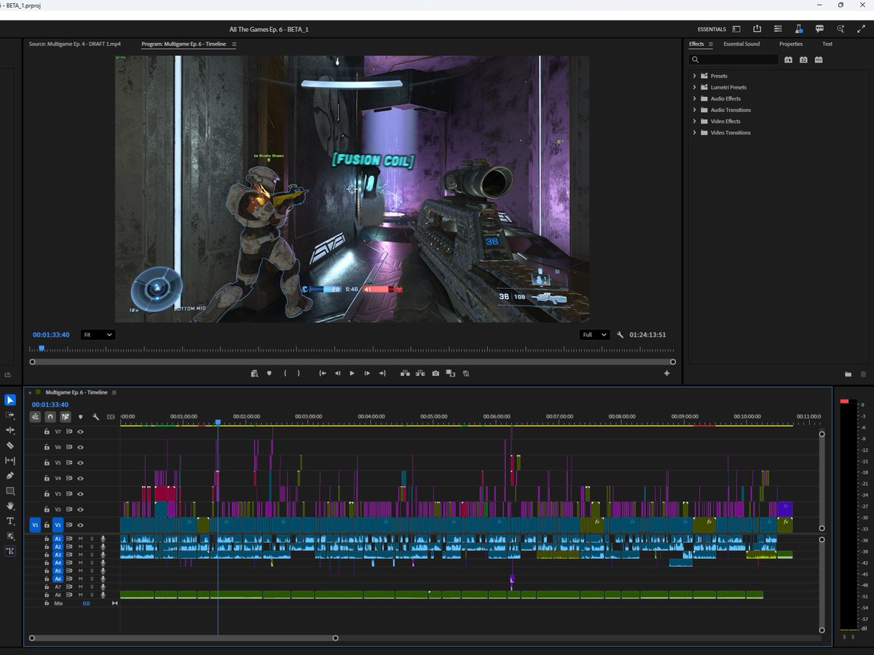Screen dimensions: 874x655
Task: Open the ESSENTIALS workspace label
Action: point(712,29)
